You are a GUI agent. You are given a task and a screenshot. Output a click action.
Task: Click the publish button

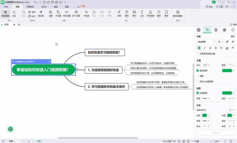click(209, 7)
